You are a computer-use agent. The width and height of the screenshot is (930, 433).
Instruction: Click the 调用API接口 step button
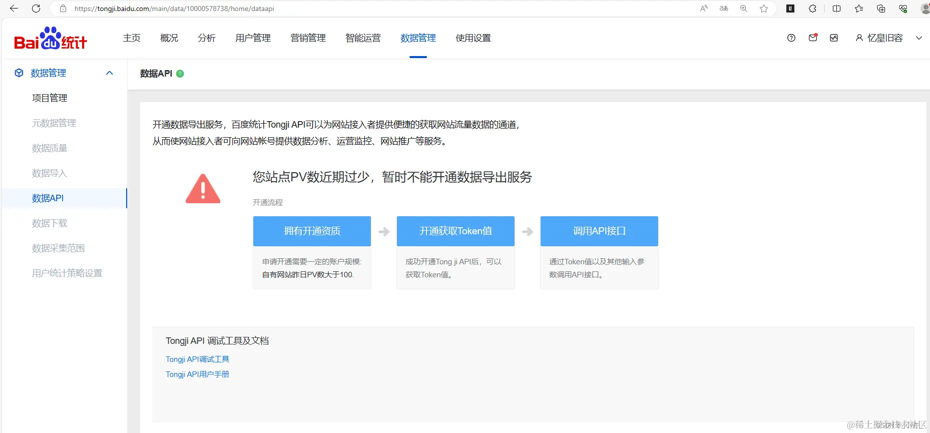[x=599, y=231]
